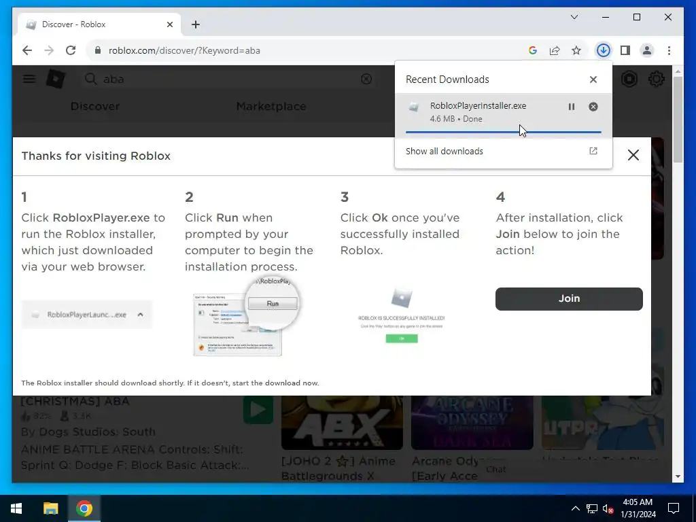696x522 pixels.
Task: Click the page scrollbar down arrow
Action: click(678, 476)
